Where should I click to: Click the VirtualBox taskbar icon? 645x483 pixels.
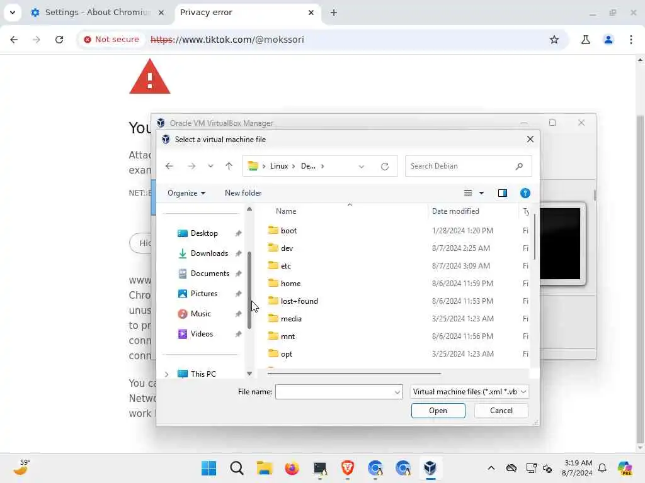(x=430, y=468)
